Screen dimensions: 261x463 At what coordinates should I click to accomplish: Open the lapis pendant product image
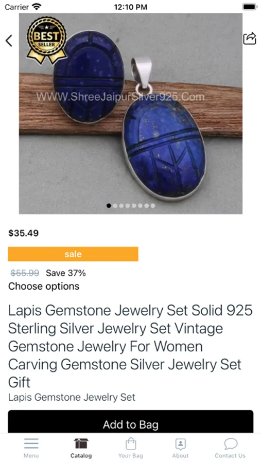tap(131, 113)
